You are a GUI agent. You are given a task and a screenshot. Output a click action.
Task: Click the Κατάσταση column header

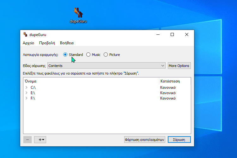tap(175, 81)
